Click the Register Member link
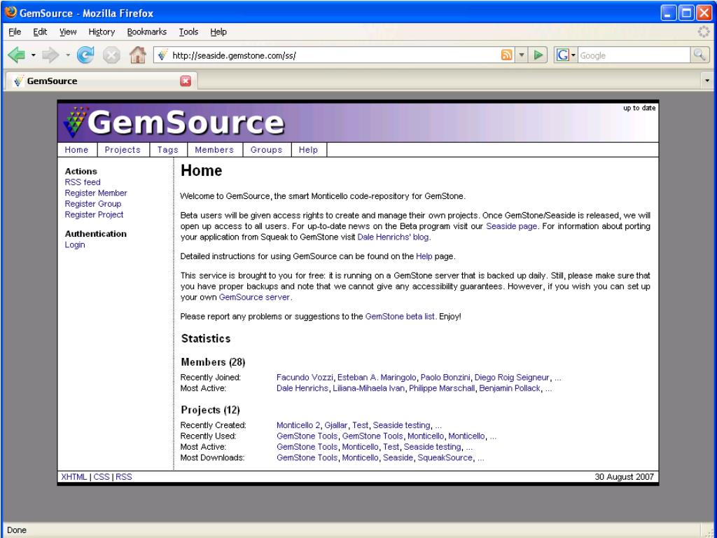717x538 pixels. pyautogui.click(x=95, y=193)
